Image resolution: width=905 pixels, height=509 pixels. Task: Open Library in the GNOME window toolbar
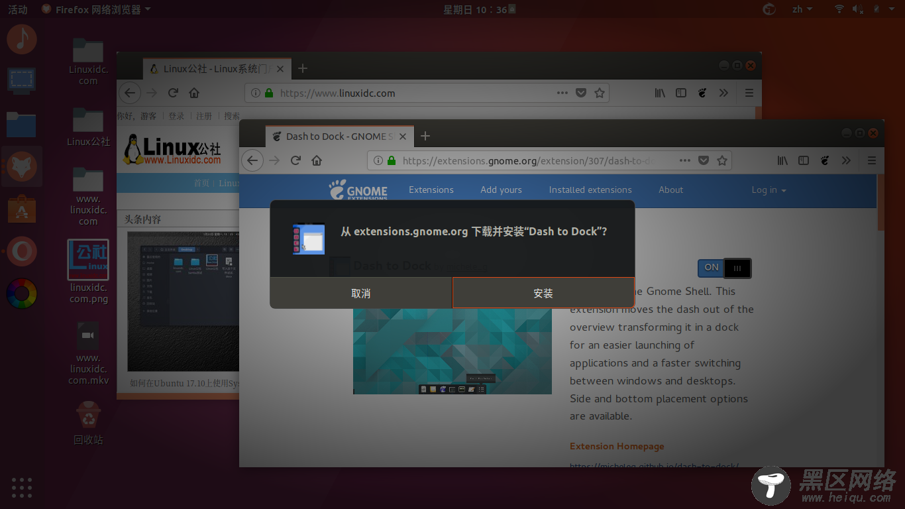pyautogui.click(x=782, y=160)
